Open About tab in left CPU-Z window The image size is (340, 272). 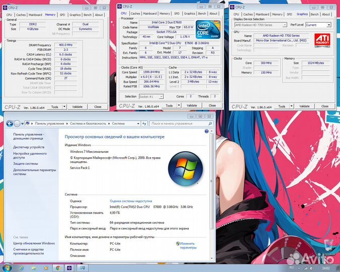click(x=99, y=15)
